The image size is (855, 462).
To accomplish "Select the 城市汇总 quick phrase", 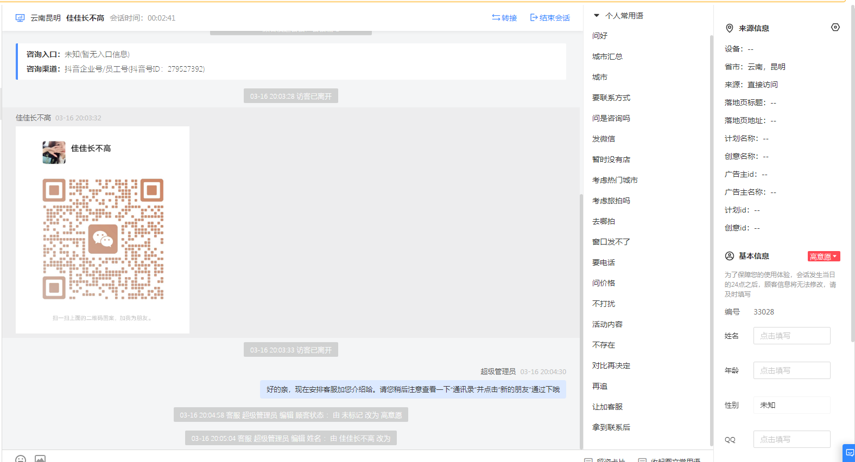I will [607, 56].
